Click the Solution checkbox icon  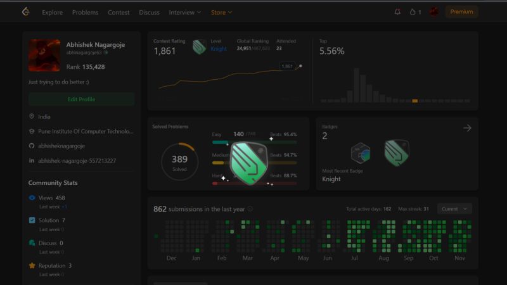[x=32, y=220]
